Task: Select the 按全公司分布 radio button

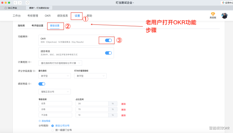Action: [x=53, y=126]
